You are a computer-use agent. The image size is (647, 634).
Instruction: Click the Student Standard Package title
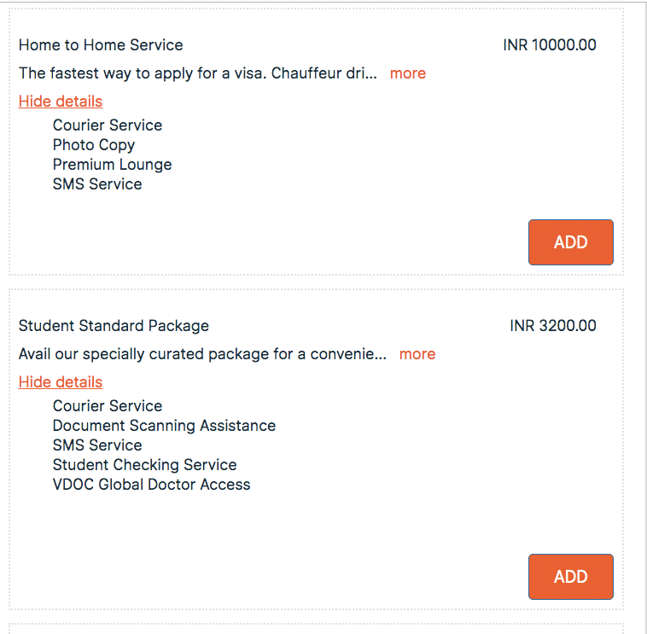[114, 326]
